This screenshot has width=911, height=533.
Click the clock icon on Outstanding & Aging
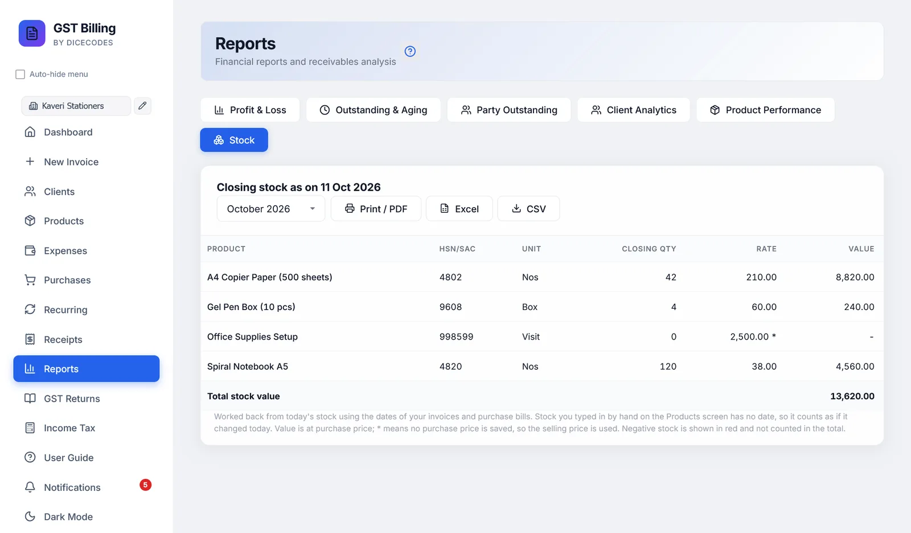tap(325, 110)
